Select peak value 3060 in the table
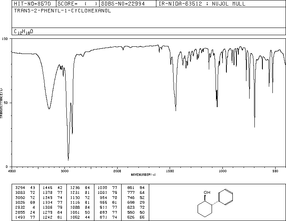Screen dimensions: 286x221 pyautogui.click(x=20, y=197)
